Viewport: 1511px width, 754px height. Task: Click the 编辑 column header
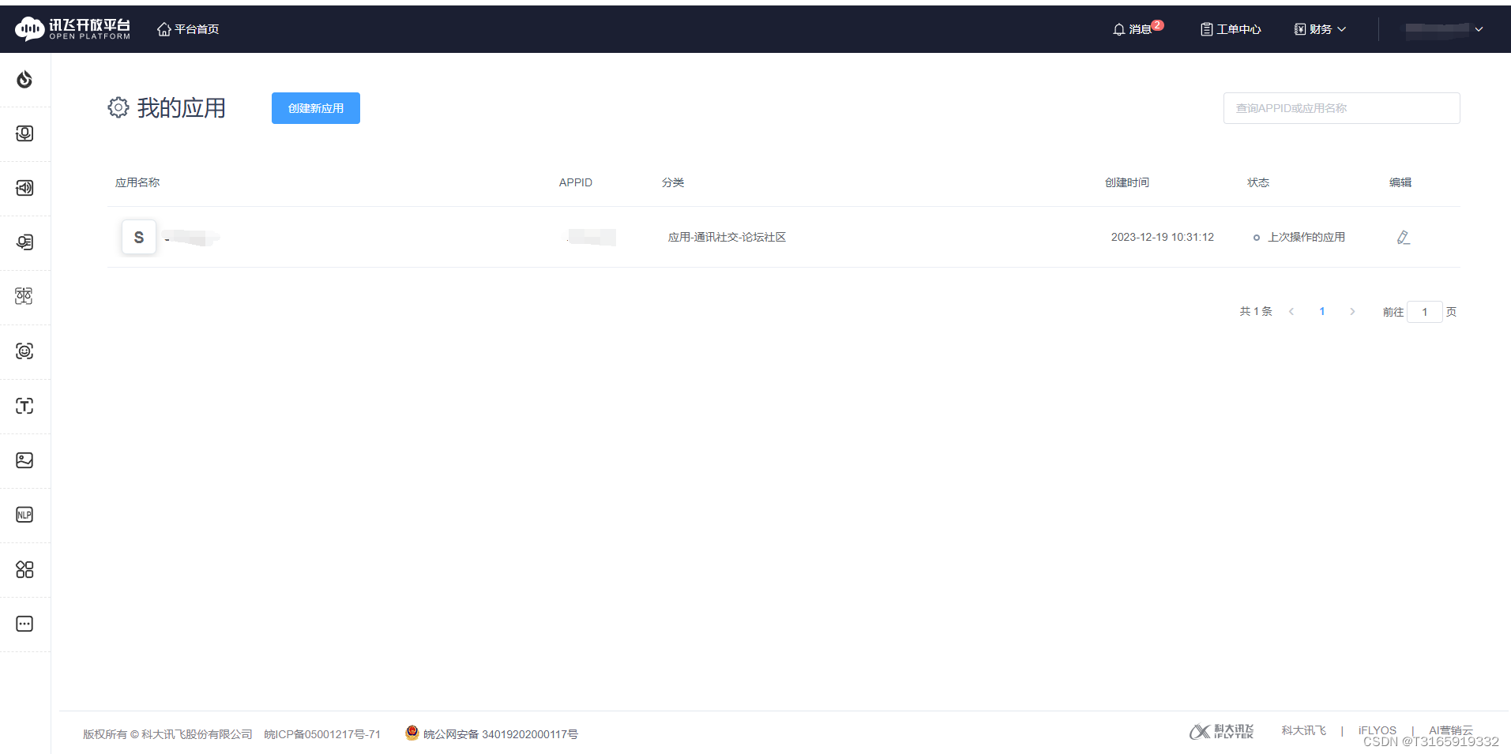click(1400, 182)
